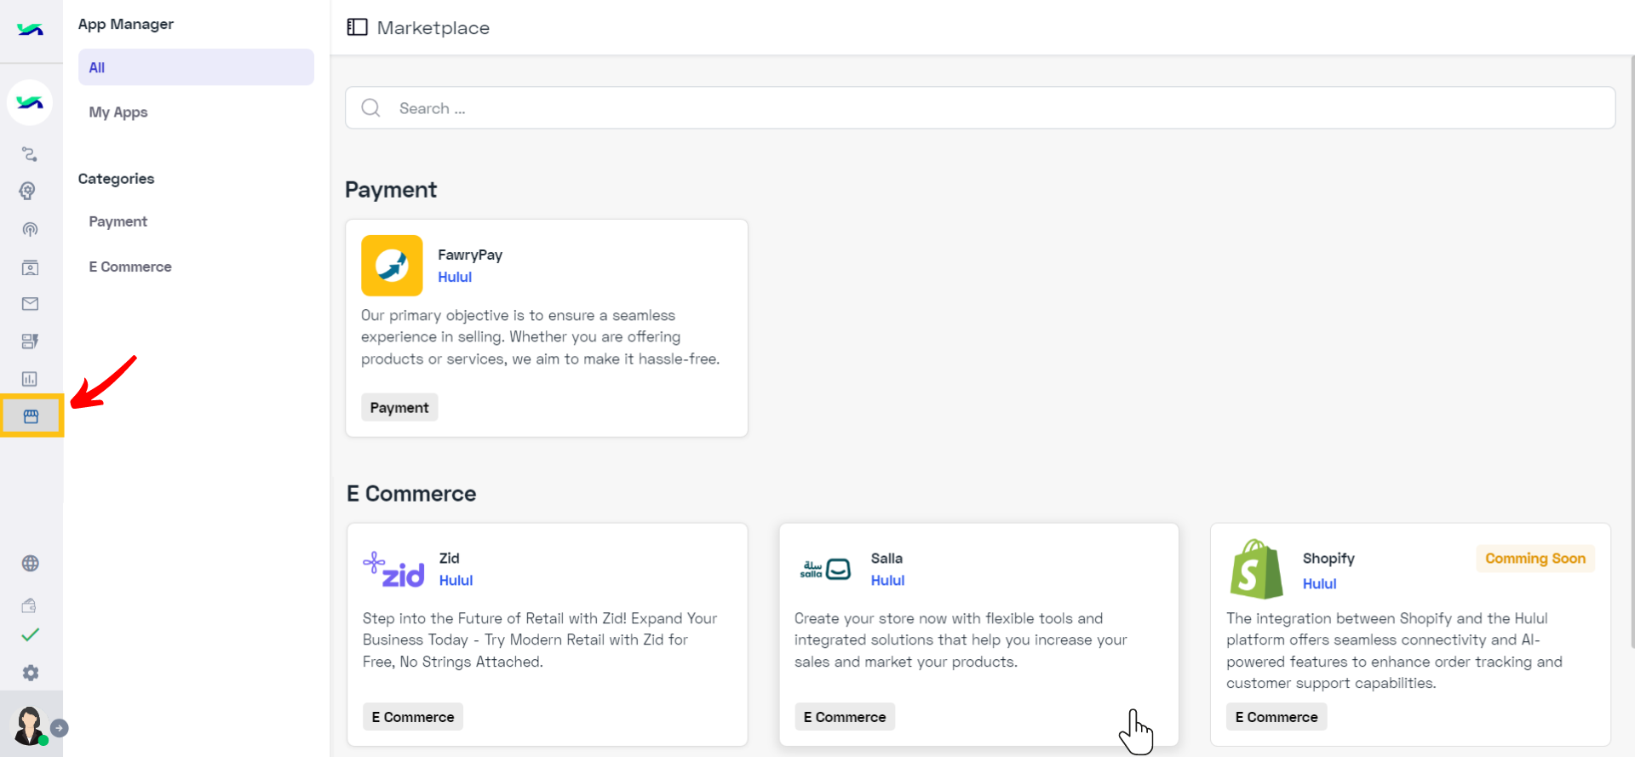Image resolution: width=1635 pixels, height=757 pixels.
Task: Focus the marketplace Search field
Action: 980,108
